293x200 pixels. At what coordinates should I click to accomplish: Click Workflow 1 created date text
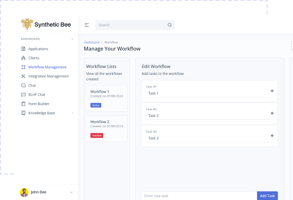(x=106, y=96)
